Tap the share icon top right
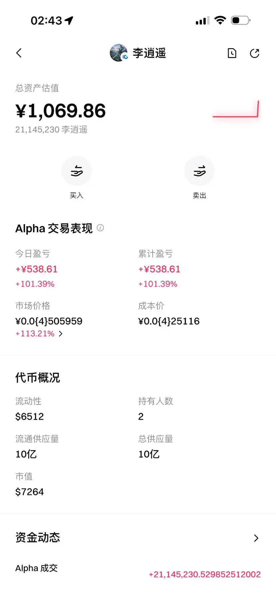The height and width of the screenshot is (600, 276). pos(255,53)
